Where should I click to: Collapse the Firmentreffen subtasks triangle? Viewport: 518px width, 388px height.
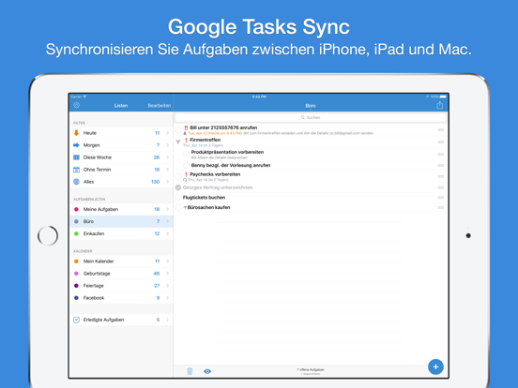178,142
